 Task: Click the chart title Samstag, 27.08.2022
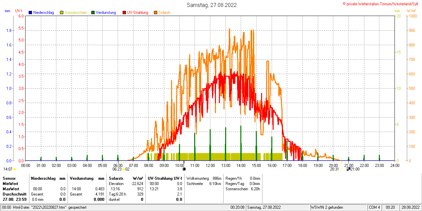(x=211, y=5)
